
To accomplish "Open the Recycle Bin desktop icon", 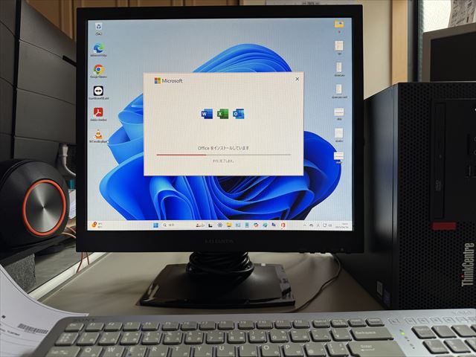I will tap(99, 27).
